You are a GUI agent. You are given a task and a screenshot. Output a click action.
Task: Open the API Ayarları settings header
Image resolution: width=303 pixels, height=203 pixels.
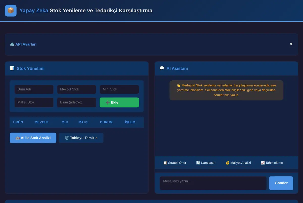click(x=151, y=44)
